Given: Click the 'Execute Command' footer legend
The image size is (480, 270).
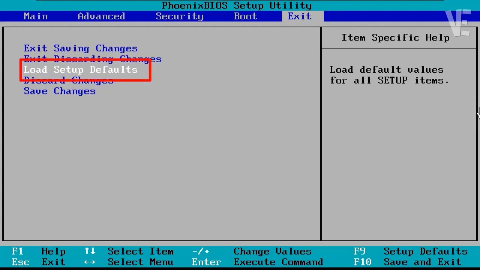Looking at the screenshot, I should point(279,262).
